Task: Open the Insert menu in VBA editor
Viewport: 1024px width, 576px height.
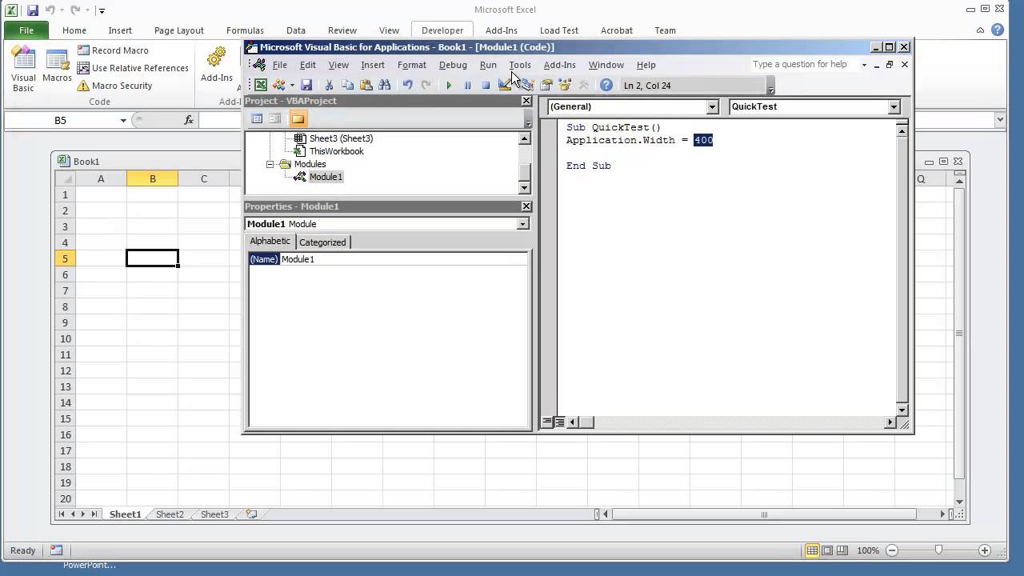Action: (x=373, y=65)
